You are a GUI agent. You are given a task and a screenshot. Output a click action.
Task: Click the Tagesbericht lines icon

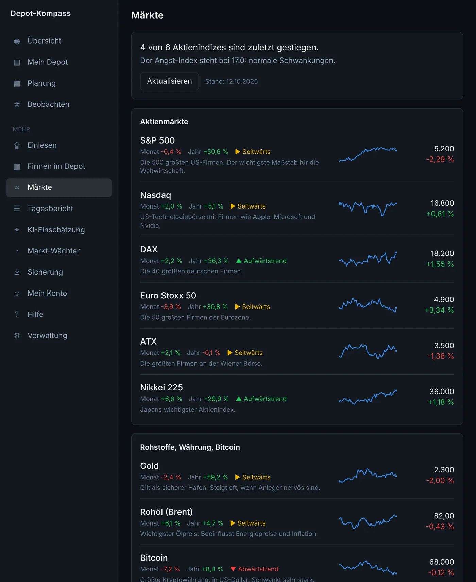pyautogui.click(x=17, y=209)
